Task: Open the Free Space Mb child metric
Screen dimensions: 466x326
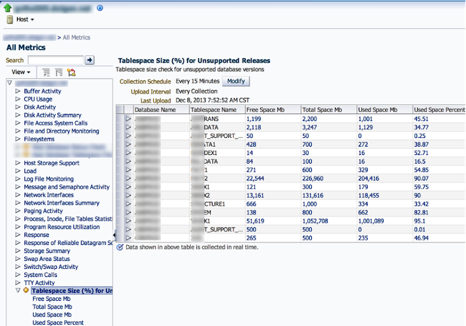Action: pyautogui.click(x=51, y=299)
